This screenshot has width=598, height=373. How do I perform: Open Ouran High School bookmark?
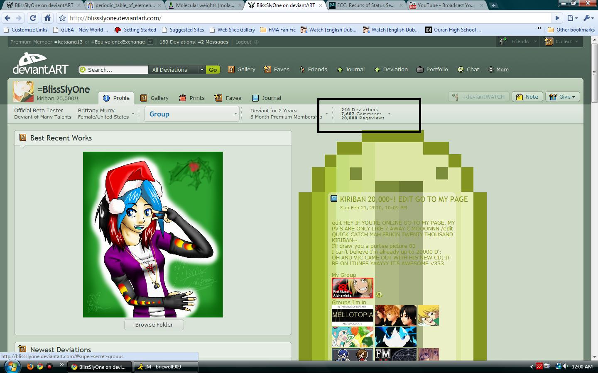tap(453, 30)
